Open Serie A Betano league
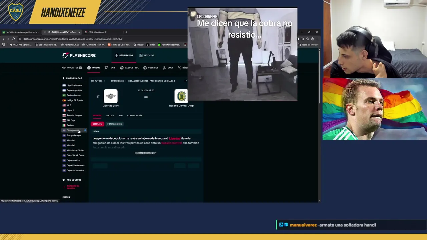 72,95
